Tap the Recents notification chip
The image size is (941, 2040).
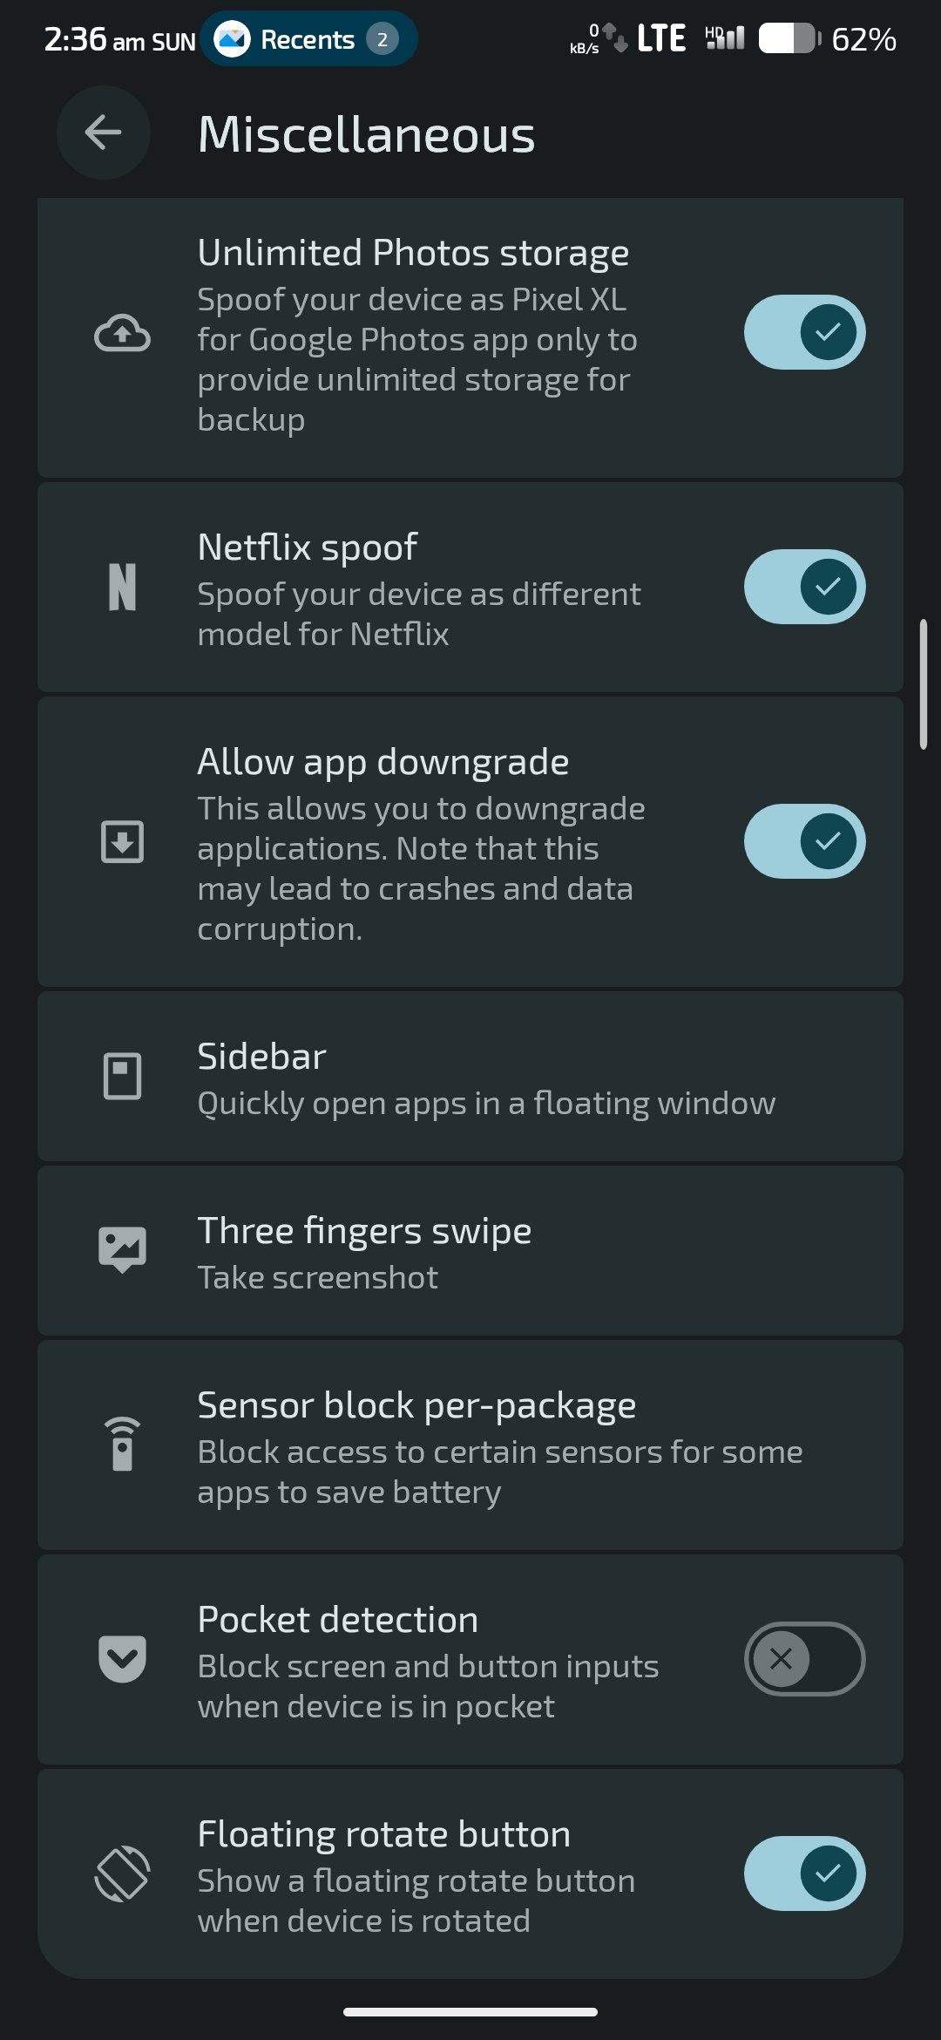pos(308,39)
